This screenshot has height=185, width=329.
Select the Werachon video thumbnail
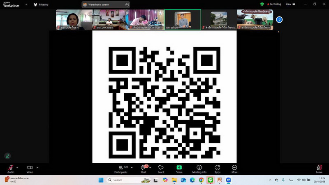point(183,19)
